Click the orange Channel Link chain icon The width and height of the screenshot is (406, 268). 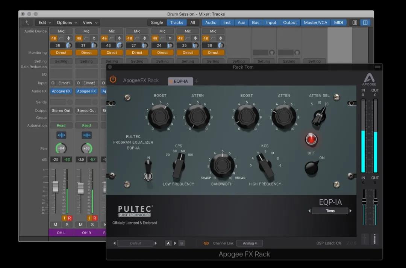[x=206, y=243]
